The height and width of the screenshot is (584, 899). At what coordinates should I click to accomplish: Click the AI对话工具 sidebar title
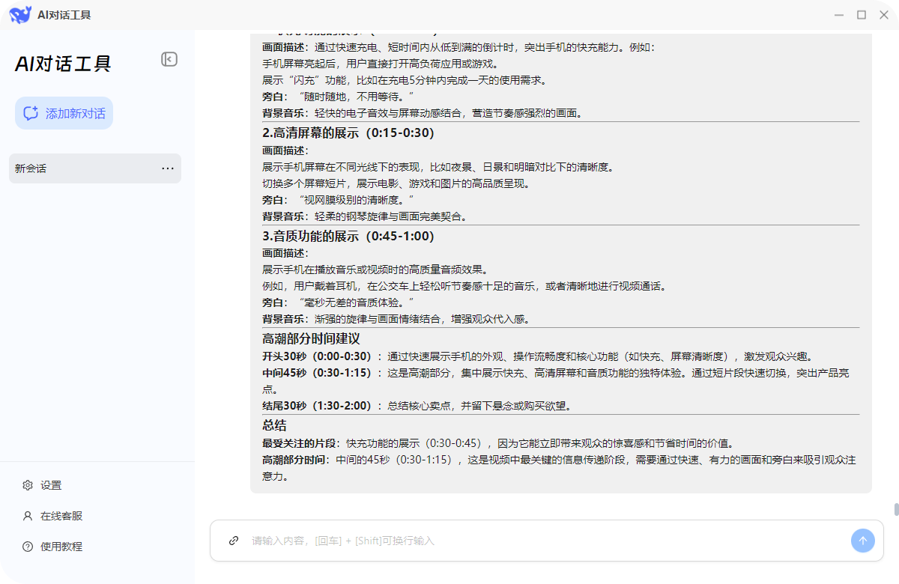63,64
